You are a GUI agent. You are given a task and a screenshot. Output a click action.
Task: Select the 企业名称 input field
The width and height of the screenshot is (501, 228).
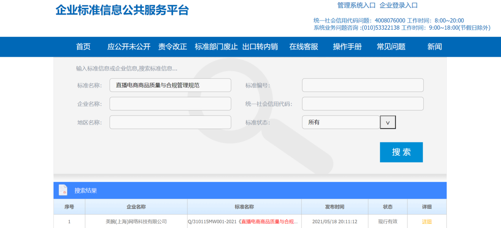coord(170,104)
